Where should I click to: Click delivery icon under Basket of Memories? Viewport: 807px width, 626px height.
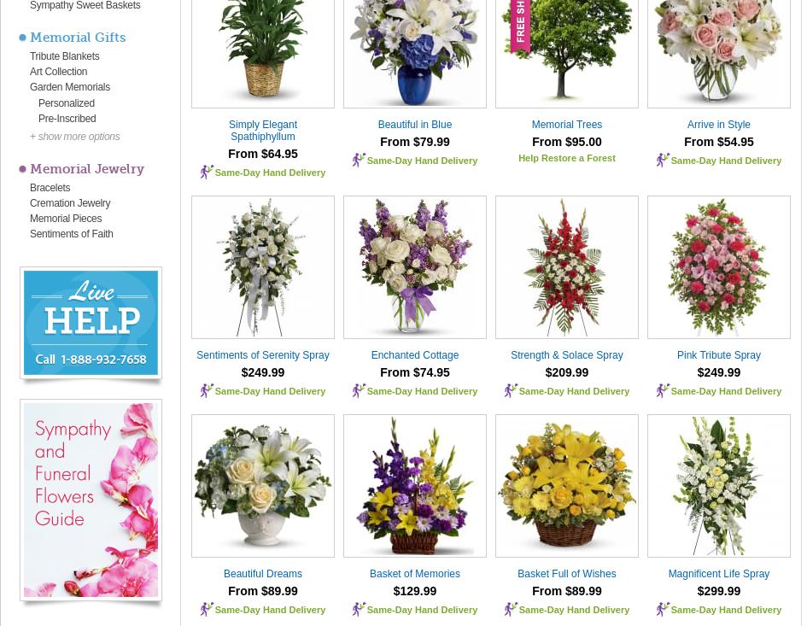coord(359,610)
